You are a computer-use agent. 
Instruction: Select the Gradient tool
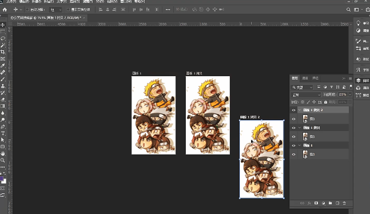(3, 106)
